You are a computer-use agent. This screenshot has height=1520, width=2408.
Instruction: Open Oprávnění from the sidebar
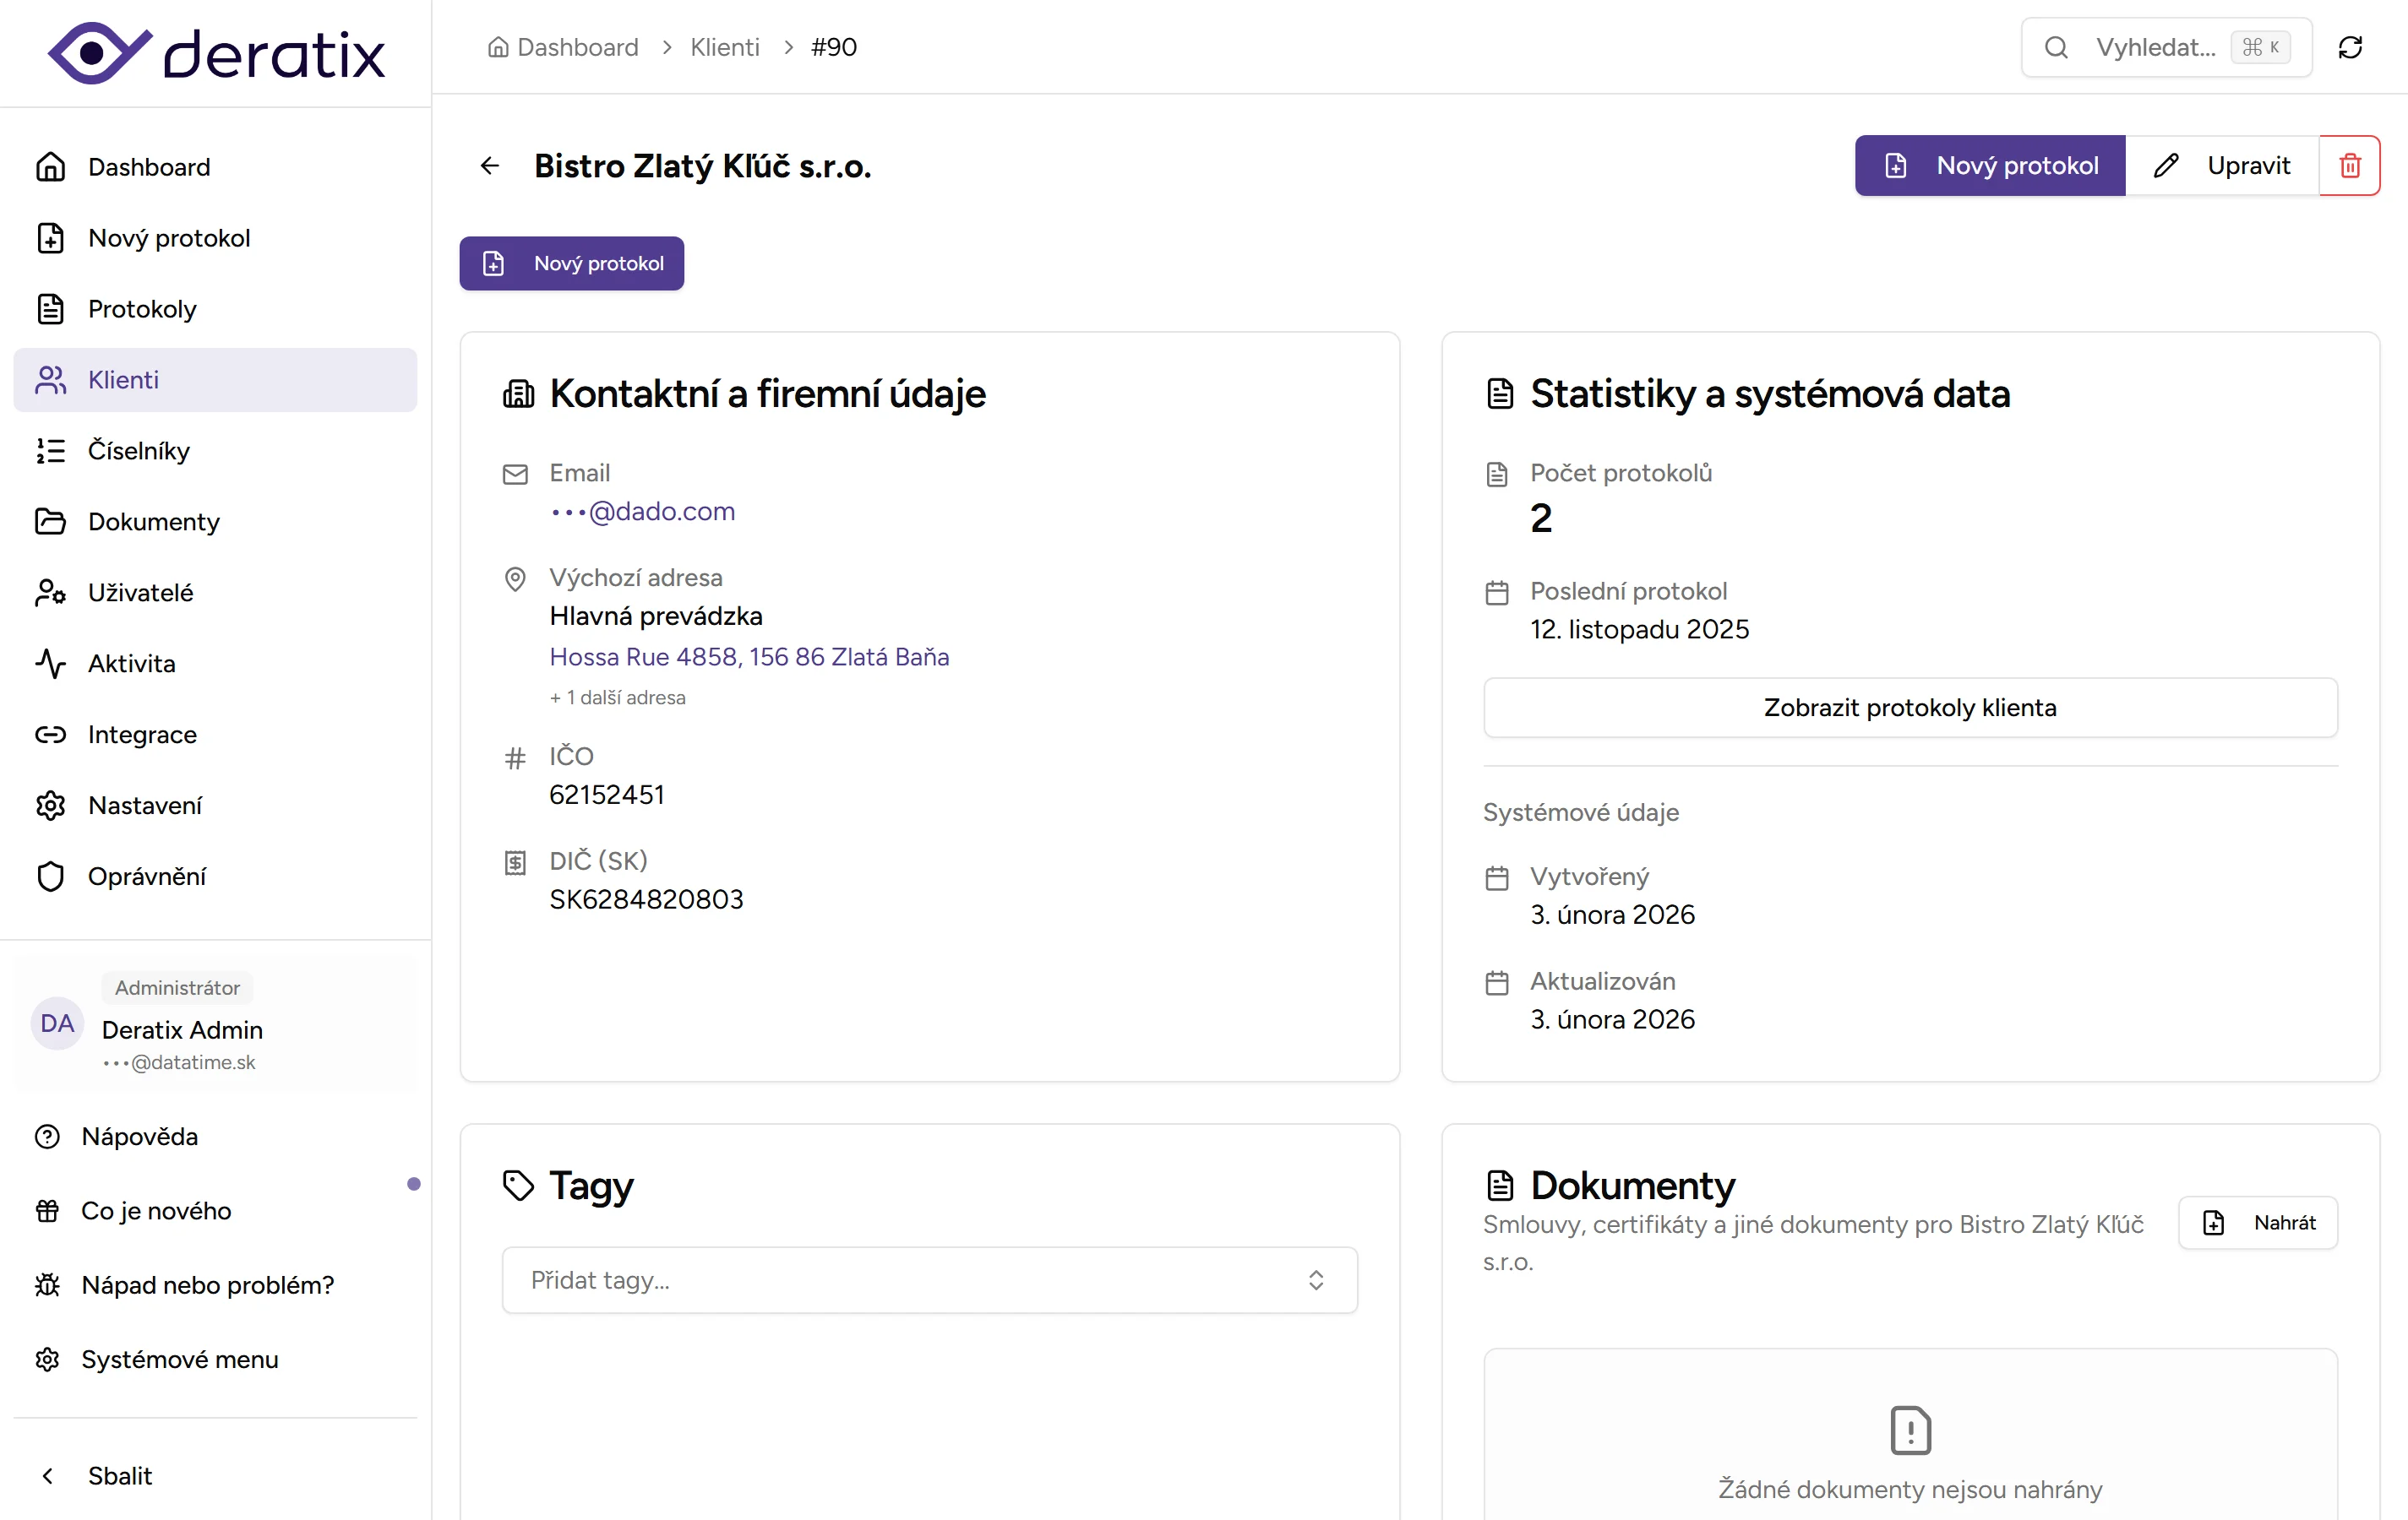[x=146, y=877]
